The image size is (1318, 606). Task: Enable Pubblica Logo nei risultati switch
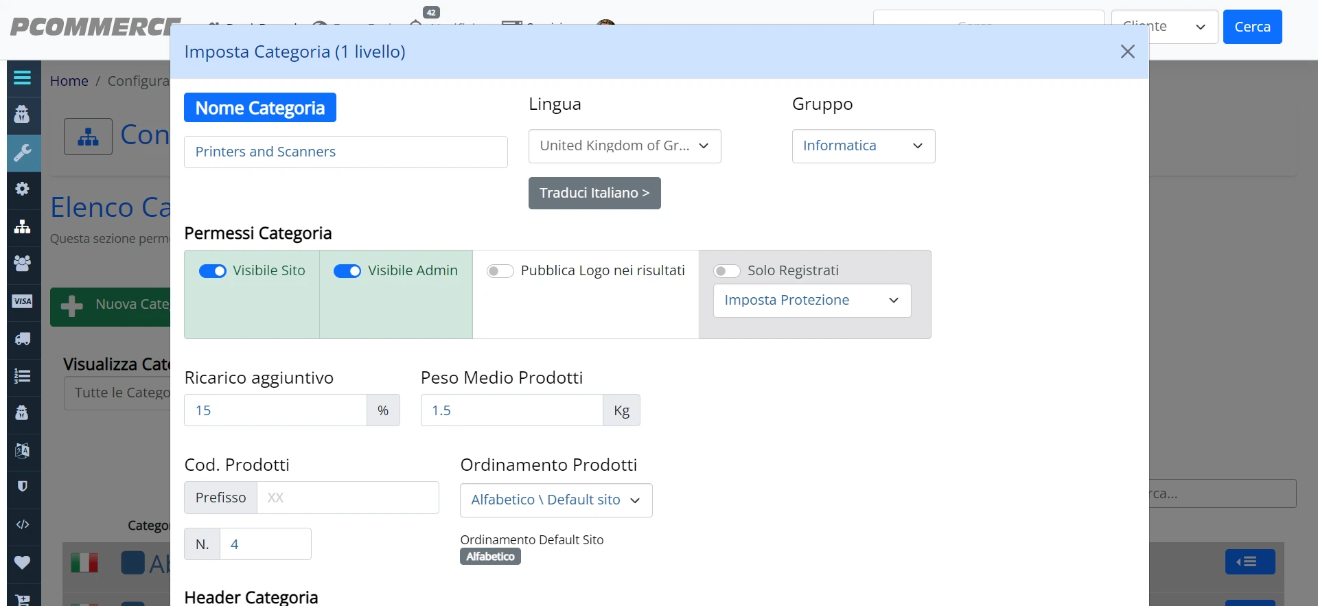[500, 271]
